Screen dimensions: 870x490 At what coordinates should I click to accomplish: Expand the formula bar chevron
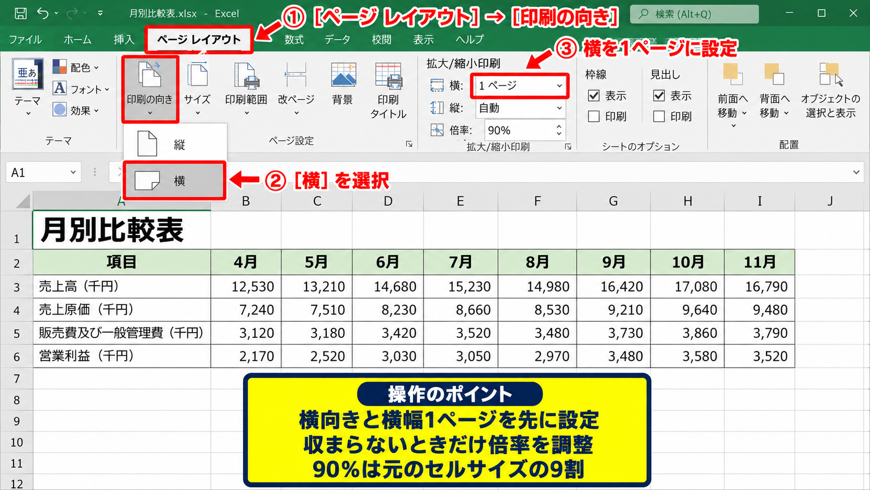pos(856,172)
